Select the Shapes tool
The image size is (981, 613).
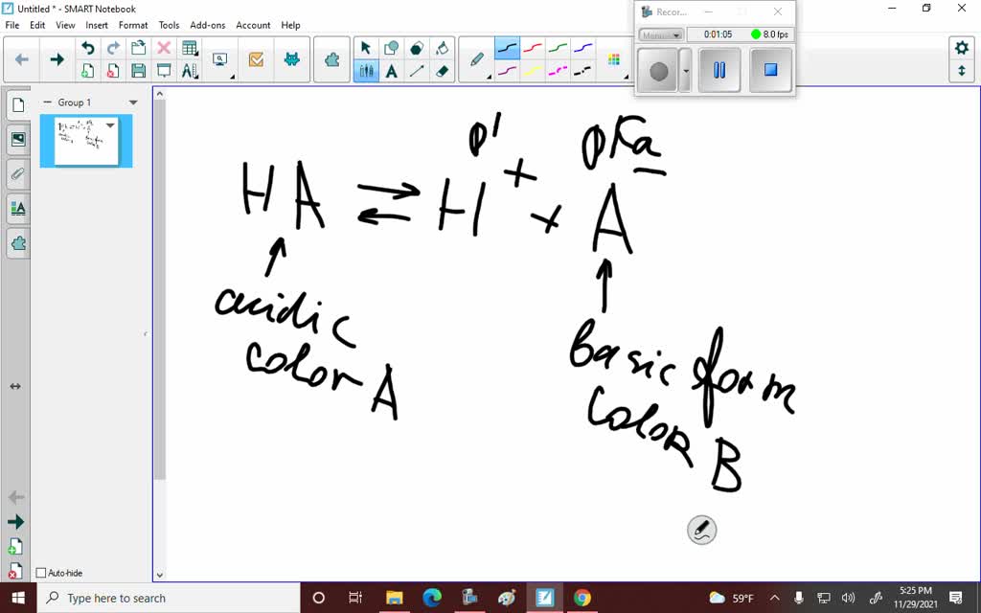[x=391, y=47]
